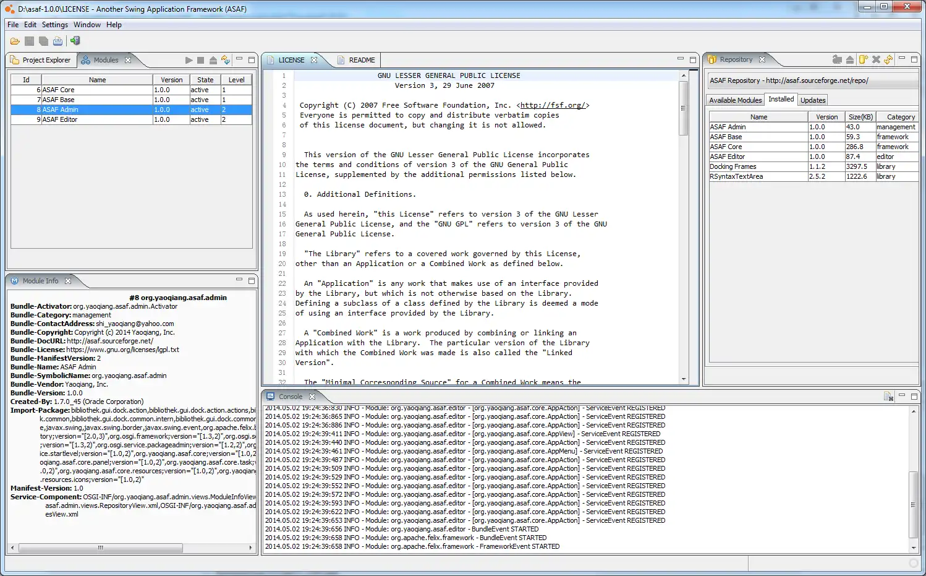Add a repository with the cylinder plus icon
This screenshot has width=926, height=576.
coord(863,59)
